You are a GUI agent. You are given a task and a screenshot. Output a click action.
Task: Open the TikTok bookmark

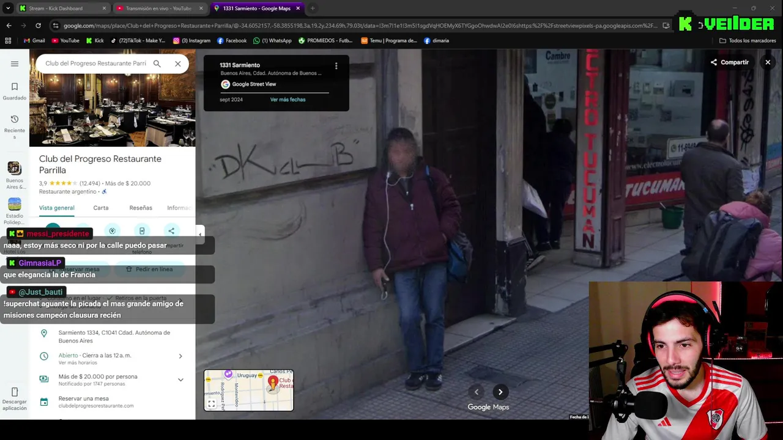[x=138, y=41]
